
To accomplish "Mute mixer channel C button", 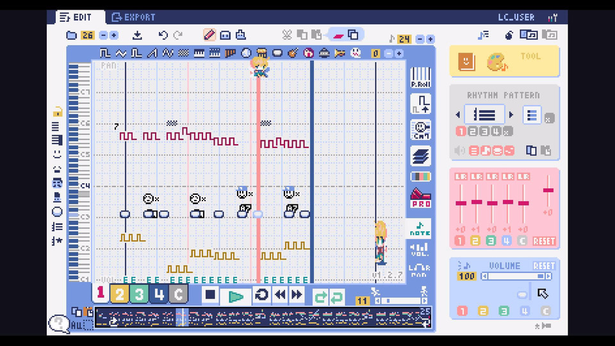I will click(522, 240).
